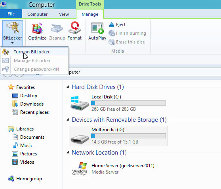Open Libraries in navigation pane
This screenshot has width=221, height=189.
[x=25, y=129]
